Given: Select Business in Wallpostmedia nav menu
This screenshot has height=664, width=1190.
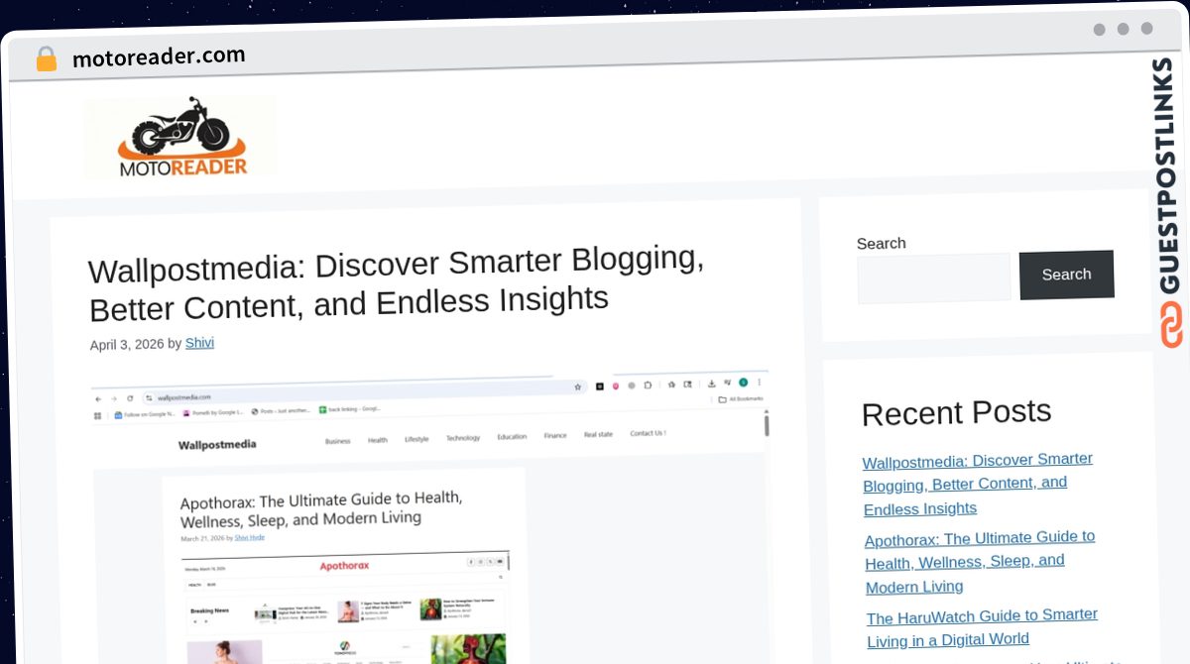Looking at the screenshot, I should pyautogui.click(x=337, y=441).
